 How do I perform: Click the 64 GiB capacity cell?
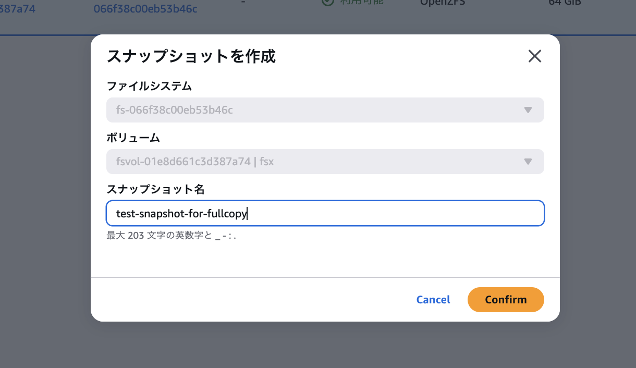click(565, 3)
